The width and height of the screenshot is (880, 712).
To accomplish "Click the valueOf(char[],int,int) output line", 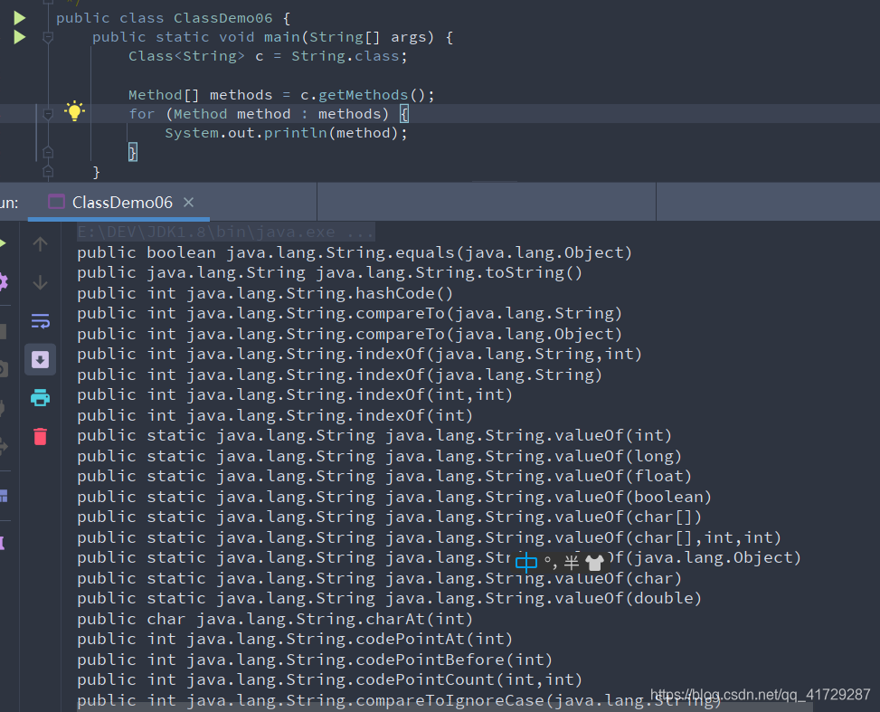I will (430, 537).
